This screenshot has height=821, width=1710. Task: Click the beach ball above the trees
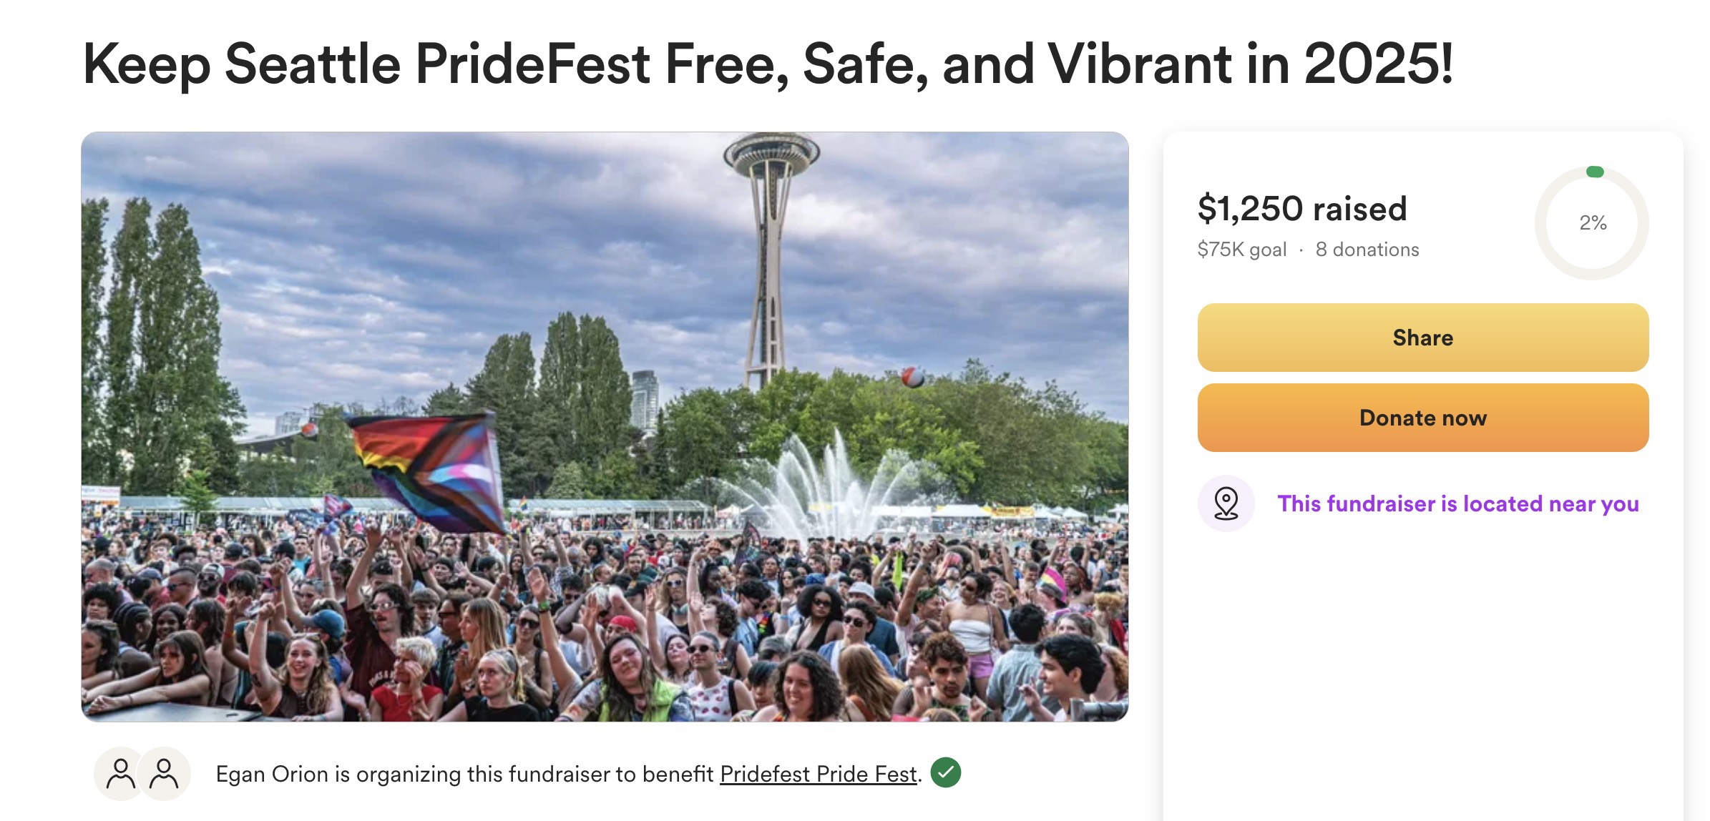[912, 376]
